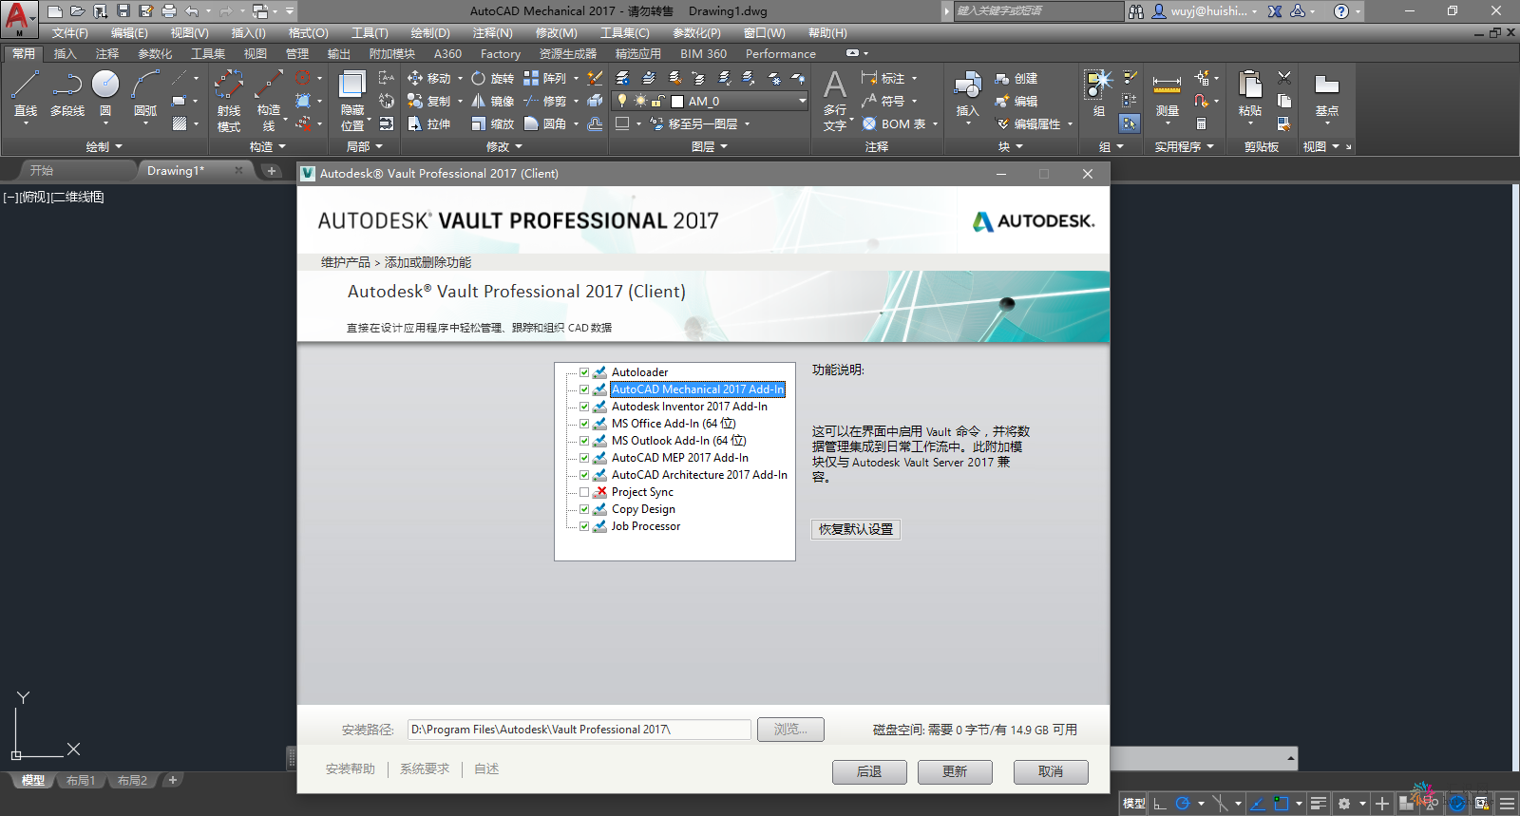The height and width of the screenshot is (816, 1520).
Task: Activate Ray mode (射线模式) tool
Action: coord(229,101)
